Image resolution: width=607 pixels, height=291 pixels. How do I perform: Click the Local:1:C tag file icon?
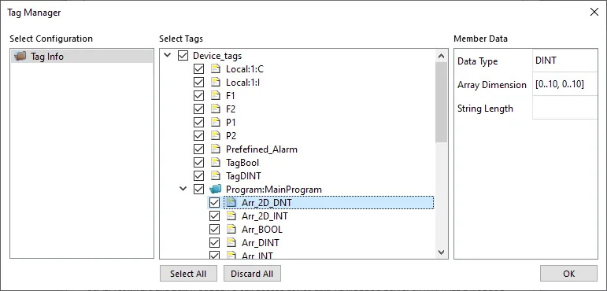pyautogui.click(x=215, y=69)
